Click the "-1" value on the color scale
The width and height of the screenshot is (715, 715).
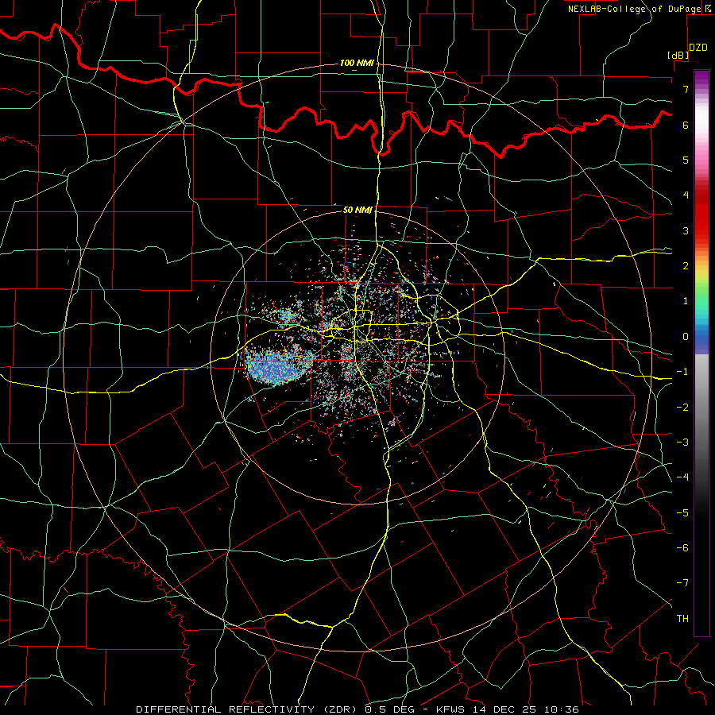click(682, 372)
